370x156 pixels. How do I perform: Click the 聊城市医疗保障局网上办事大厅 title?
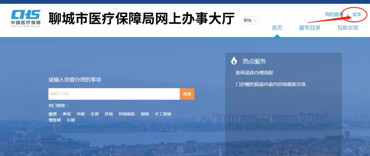pyautogui.click(x=141, y=18)
